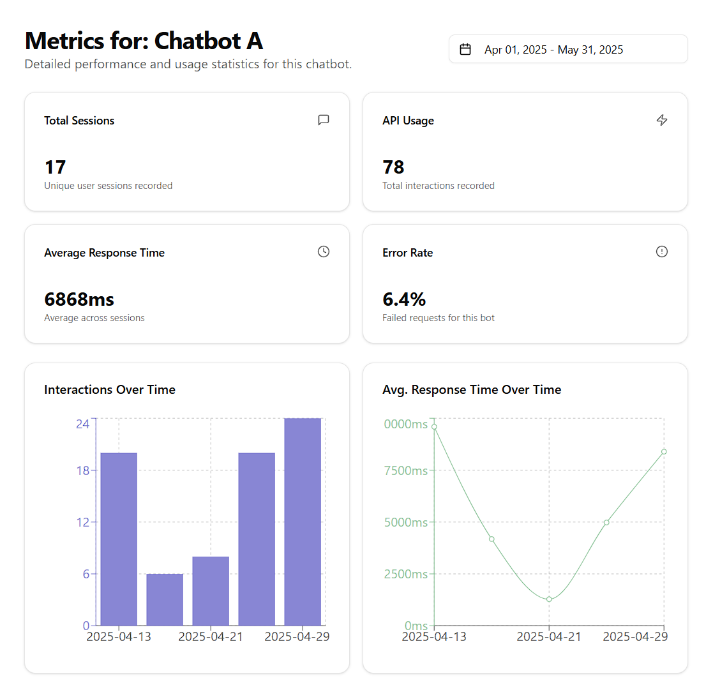Viewport: 713px width, 699px height.
Task: Click the Total Sessions value 17
Action: click(x=55, y=167)
